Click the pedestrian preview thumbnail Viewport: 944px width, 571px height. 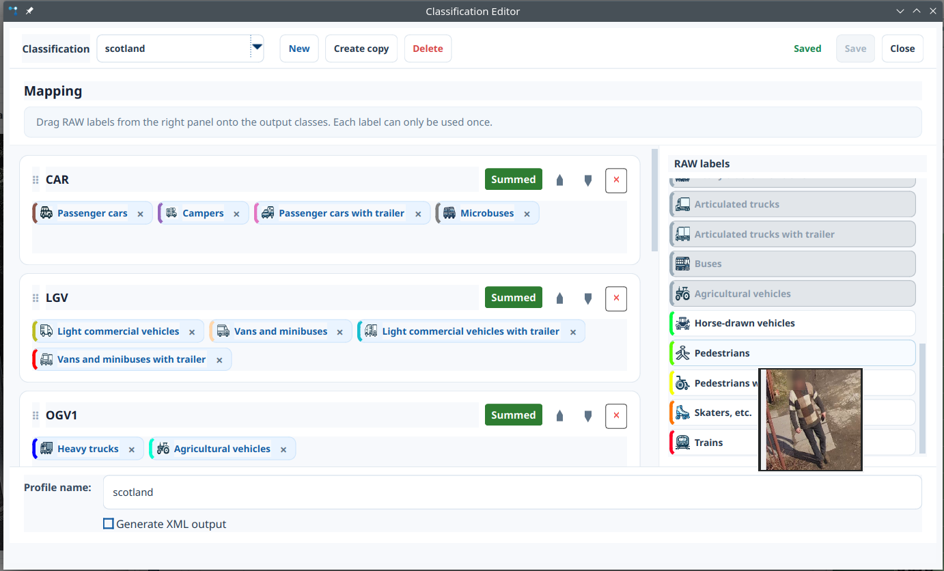pos(811,420)
